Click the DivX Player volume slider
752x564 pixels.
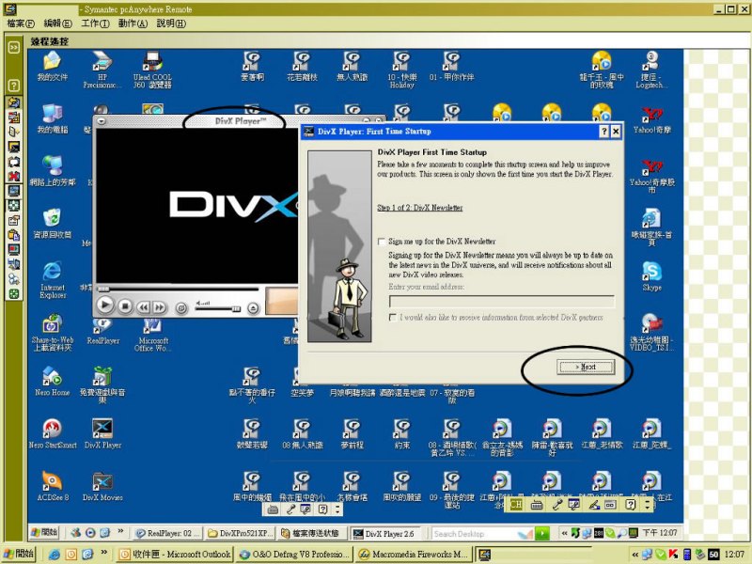click(218, 308)
